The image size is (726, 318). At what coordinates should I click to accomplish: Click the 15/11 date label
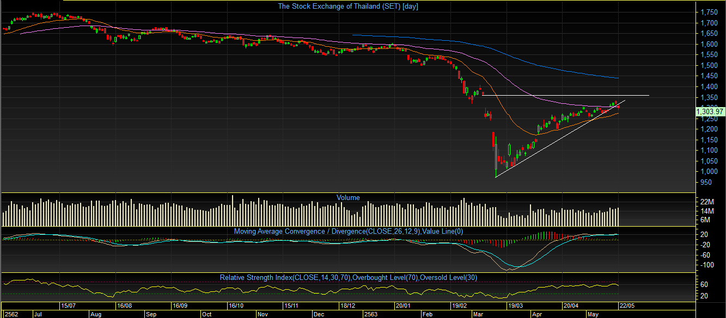pos(291,305)
